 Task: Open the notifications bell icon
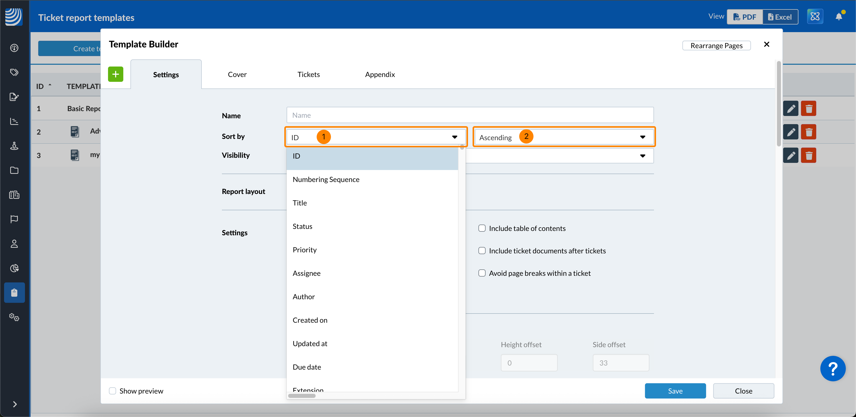[839, 17]
